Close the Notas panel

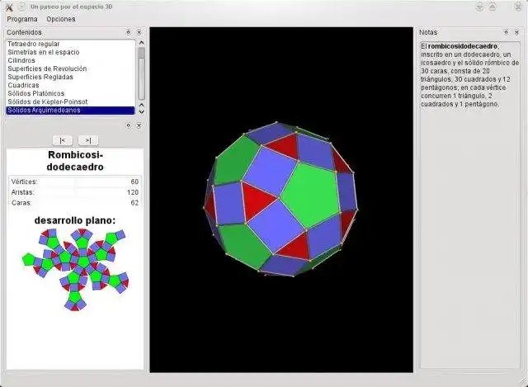[516, 32]
